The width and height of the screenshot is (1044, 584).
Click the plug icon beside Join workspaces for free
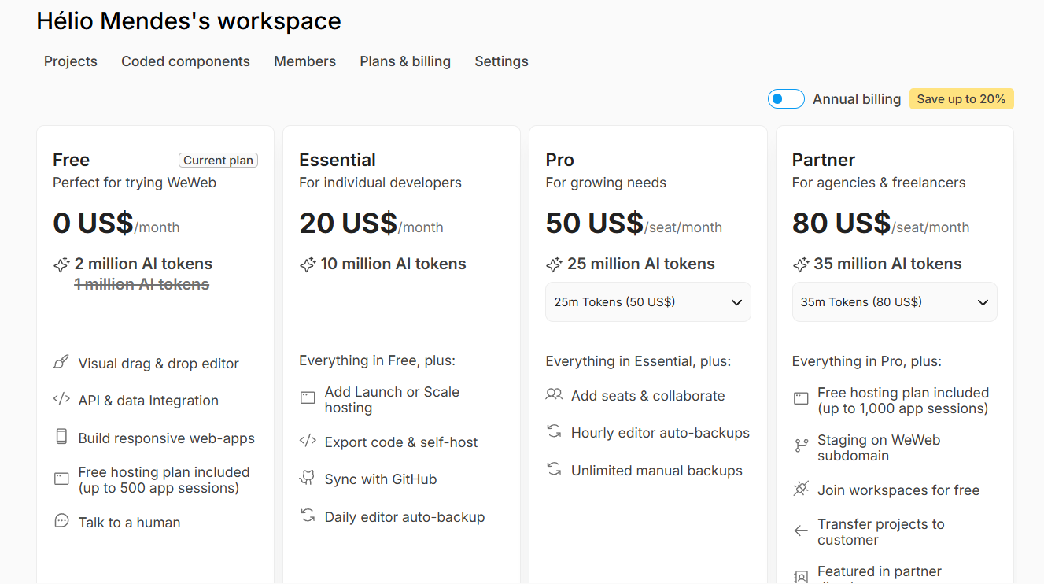point(801,490)
